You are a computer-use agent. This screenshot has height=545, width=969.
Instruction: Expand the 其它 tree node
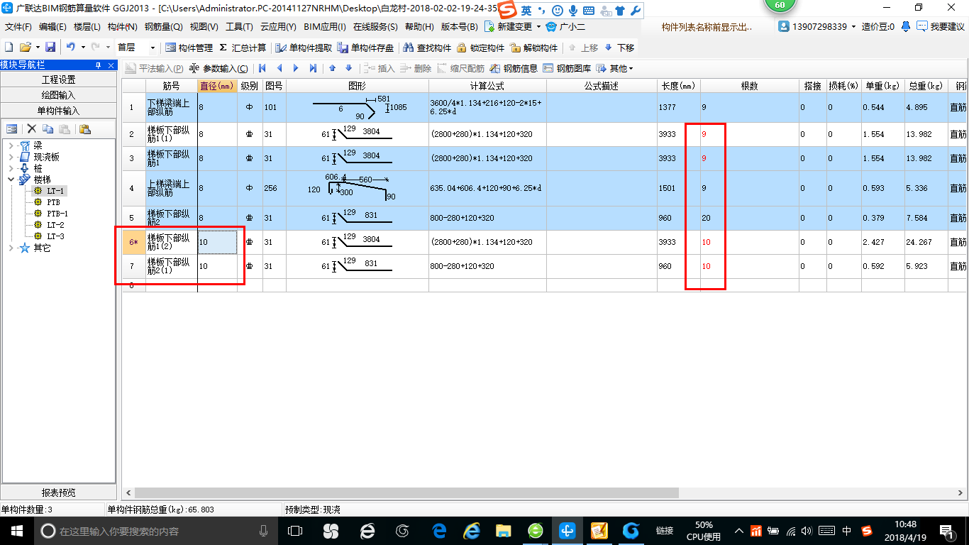coord(11,248)
